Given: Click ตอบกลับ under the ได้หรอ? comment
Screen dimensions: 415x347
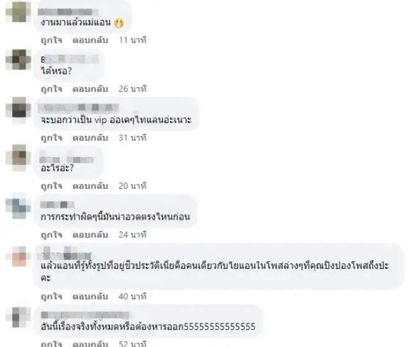Looking at the screenshot, I should [x=90, y=89].
